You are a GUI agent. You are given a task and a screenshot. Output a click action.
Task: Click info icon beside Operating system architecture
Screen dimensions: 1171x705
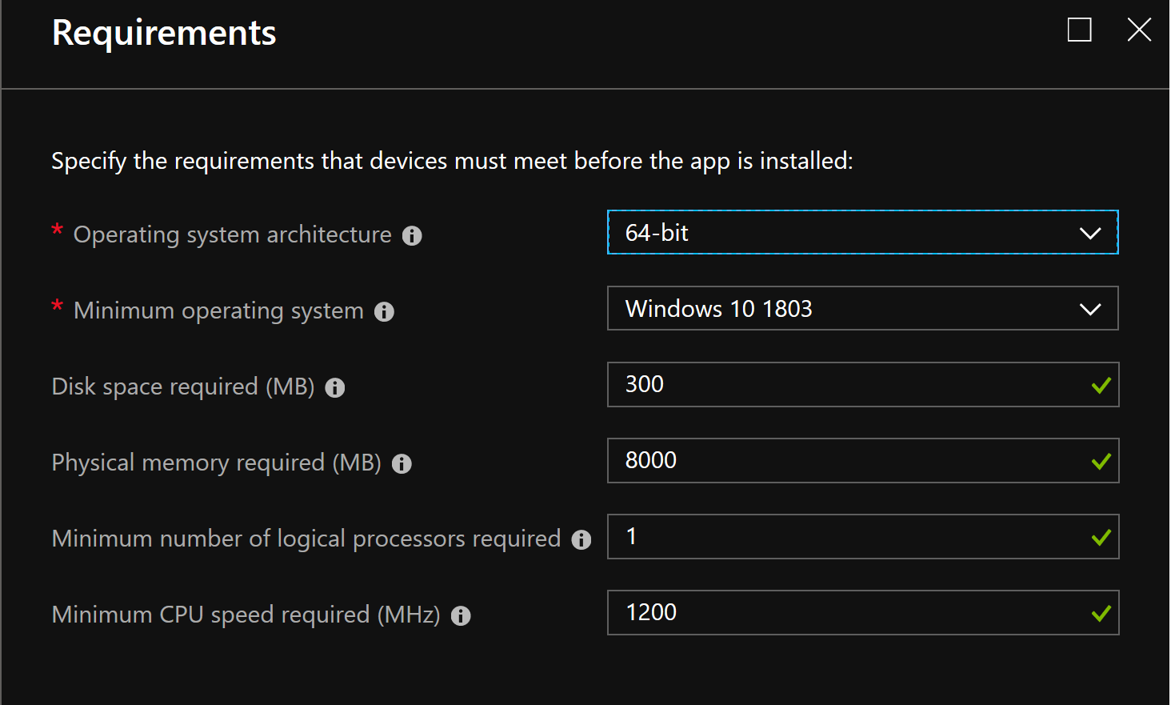412,236
